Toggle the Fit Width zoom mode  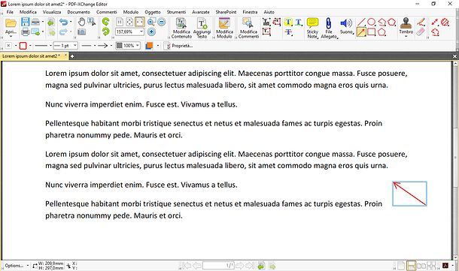coord(140,22)
